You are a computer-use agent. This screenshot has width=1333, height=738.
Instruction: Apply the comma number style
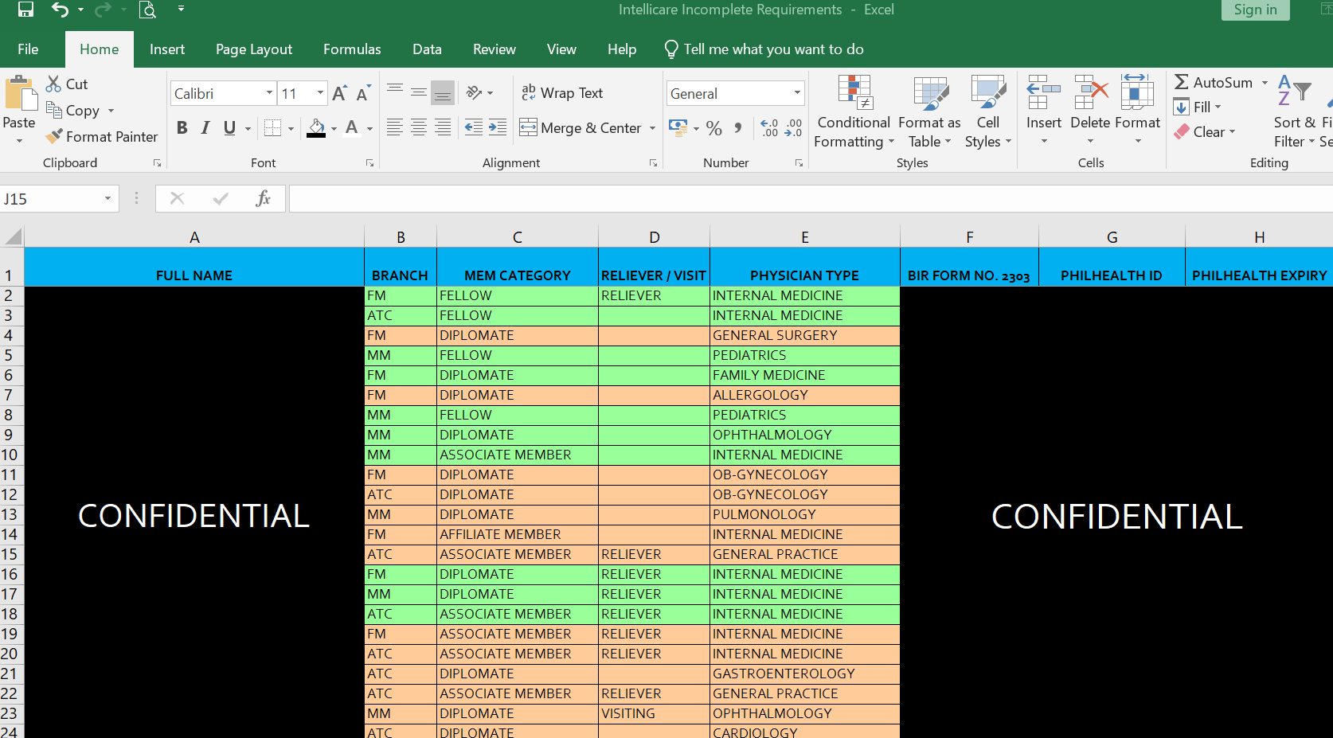[x=738, y=127]
